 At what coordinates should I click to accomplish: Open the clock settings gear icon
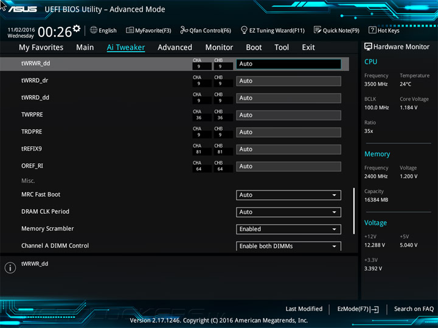tap(77, 29)
